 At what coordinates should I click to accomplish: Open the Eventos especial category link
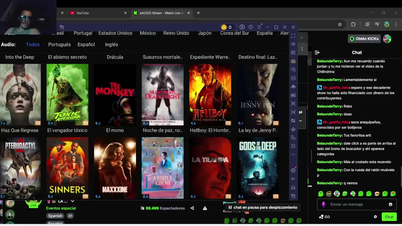[x=61, y=208]
